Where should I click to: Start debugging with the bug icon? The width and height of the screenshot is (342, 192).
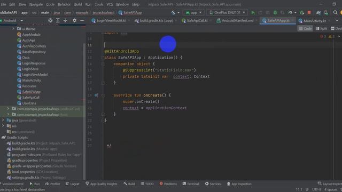[x=275, y=13]
